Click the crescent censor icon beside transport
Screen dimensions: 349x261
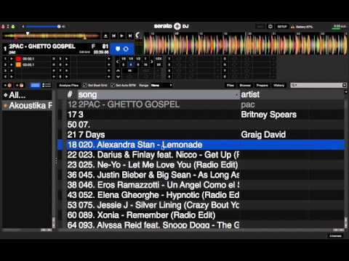coord(138,36)
